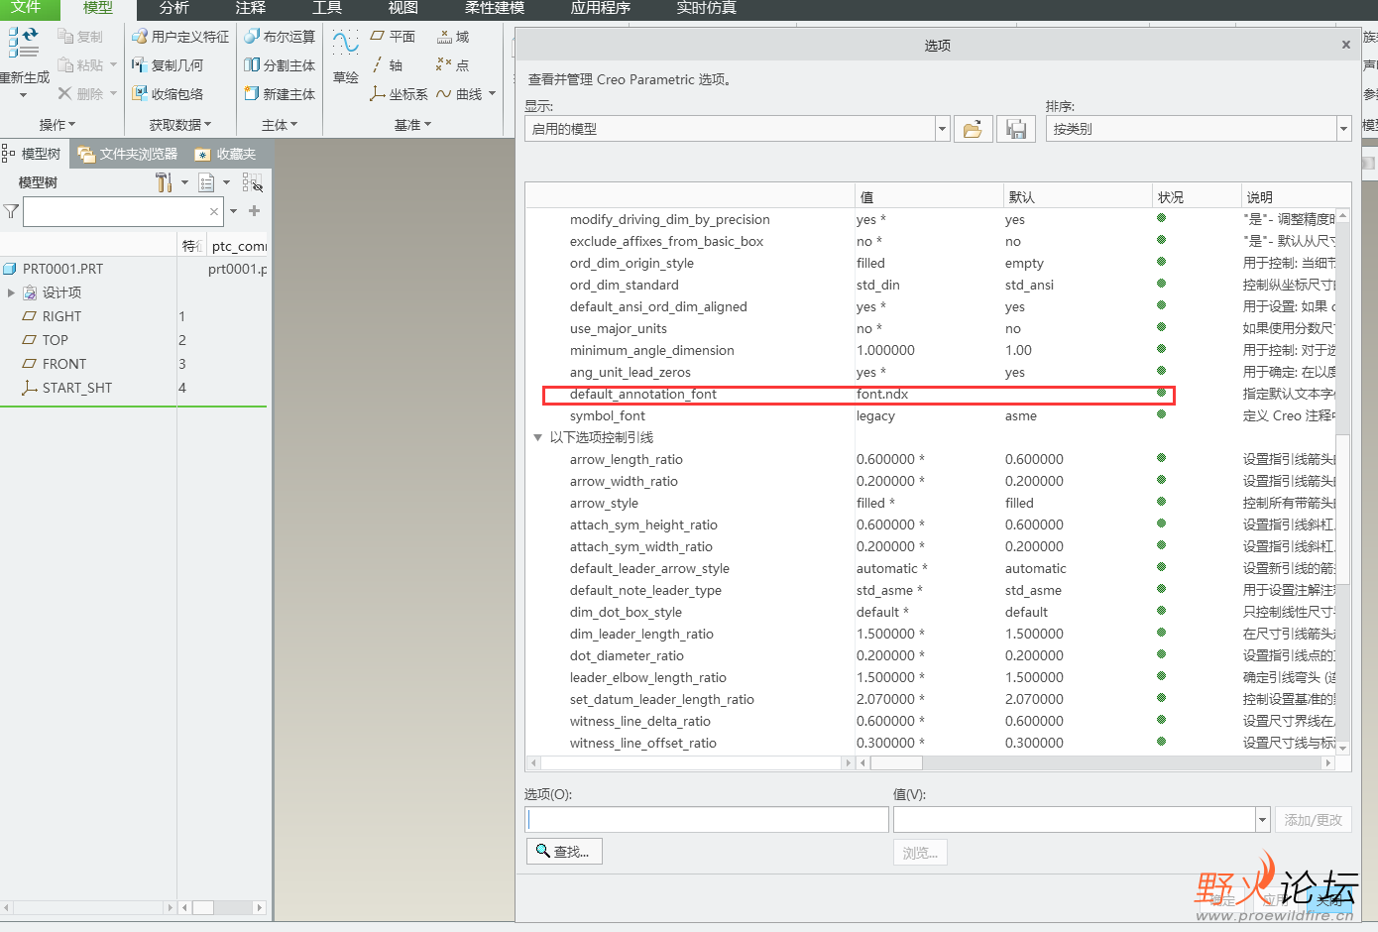This screenshot has height=932, width=1378.
Task: Click the Delete (删除) tool
Action: coord(80,93)
